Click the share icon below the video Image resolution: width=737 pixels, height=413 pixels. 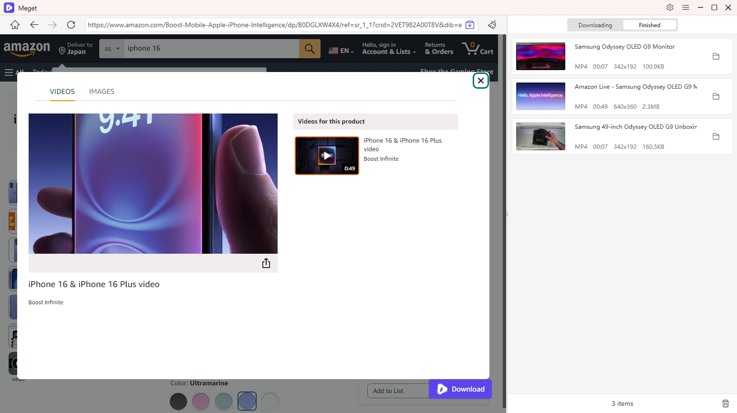point(266,263)
